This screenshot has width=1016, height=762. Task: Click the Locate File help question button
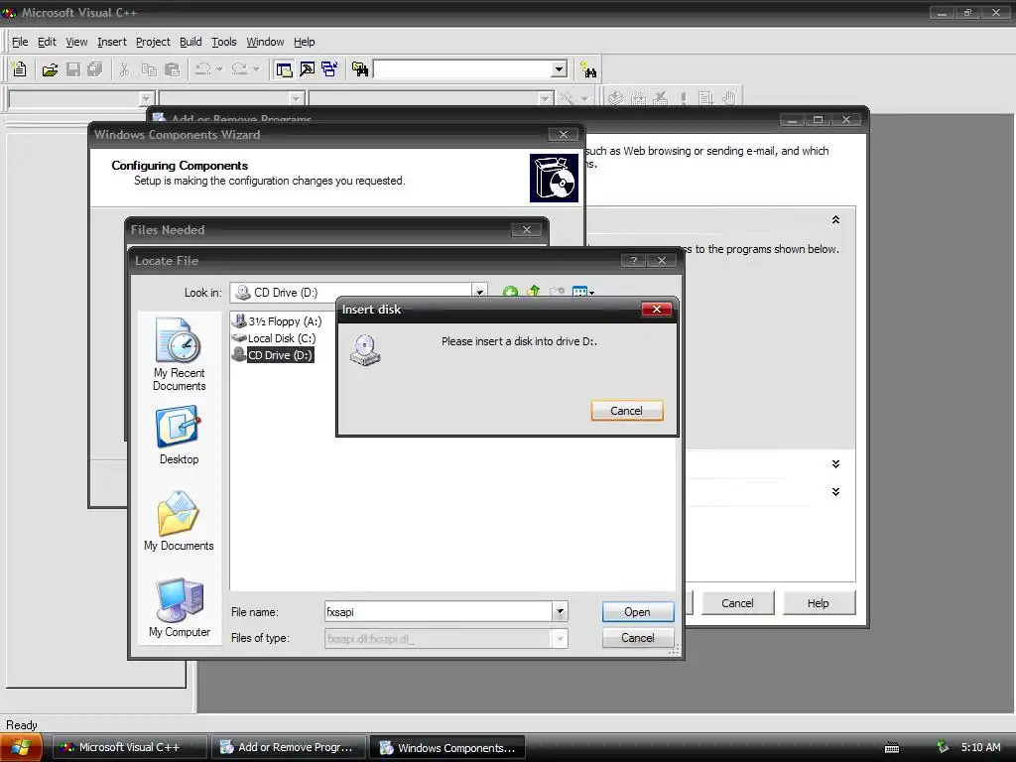(x=634, y=261)
